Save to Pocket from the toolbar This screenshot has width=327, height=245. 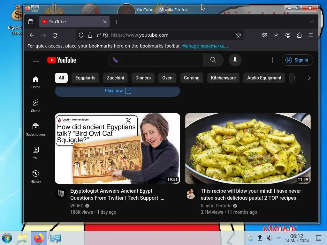(265, 35)
